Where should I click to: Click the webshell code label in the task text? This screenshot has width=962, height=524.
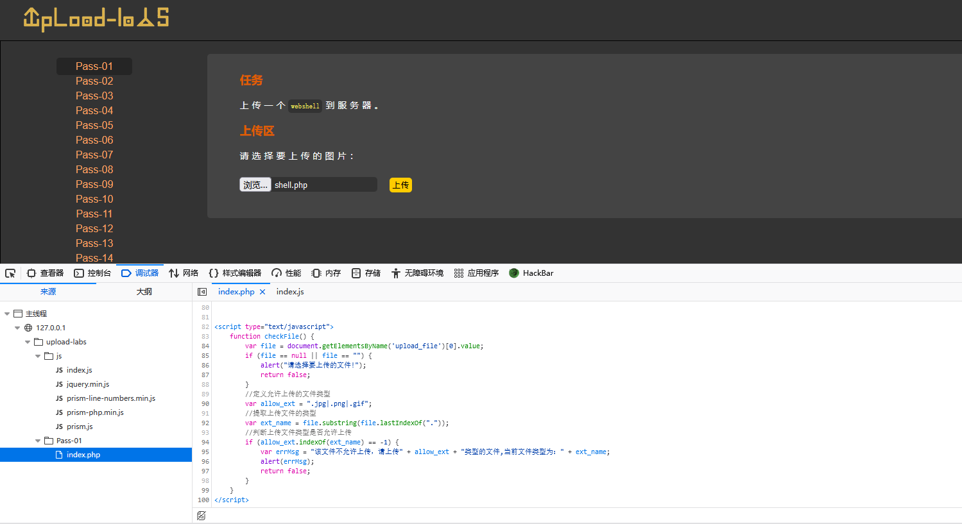305,106
